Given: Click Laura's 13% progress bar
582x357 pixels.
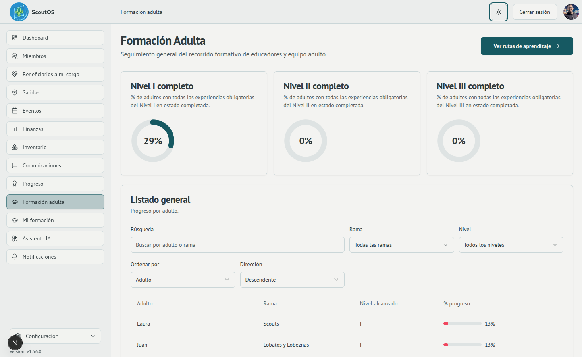Looking at the screenshot, I should (462, 324).
